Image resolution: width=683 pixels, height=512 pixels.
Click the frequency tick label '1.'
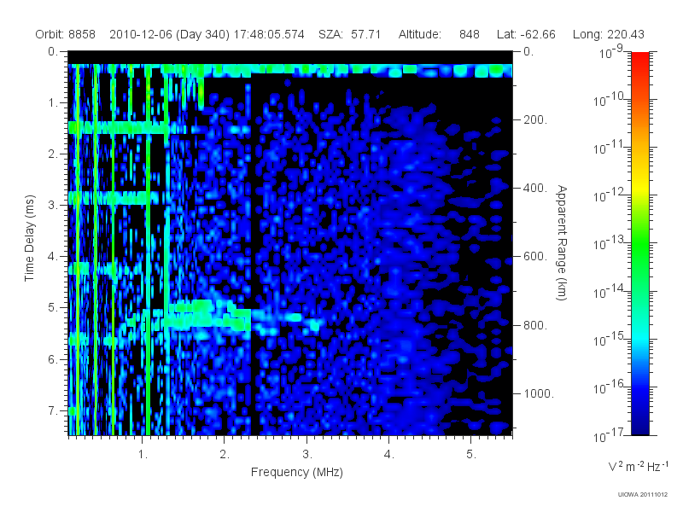pyautogui.click(x=143, y=455)
